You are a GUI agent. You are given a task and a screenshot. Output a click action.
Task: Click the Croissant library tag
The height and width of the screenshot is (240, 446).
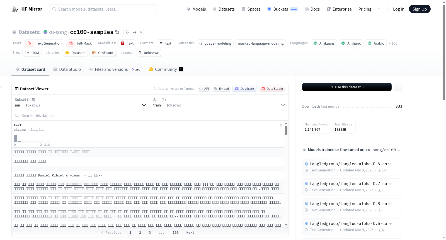pyautogui.click(x=103, y=53)
